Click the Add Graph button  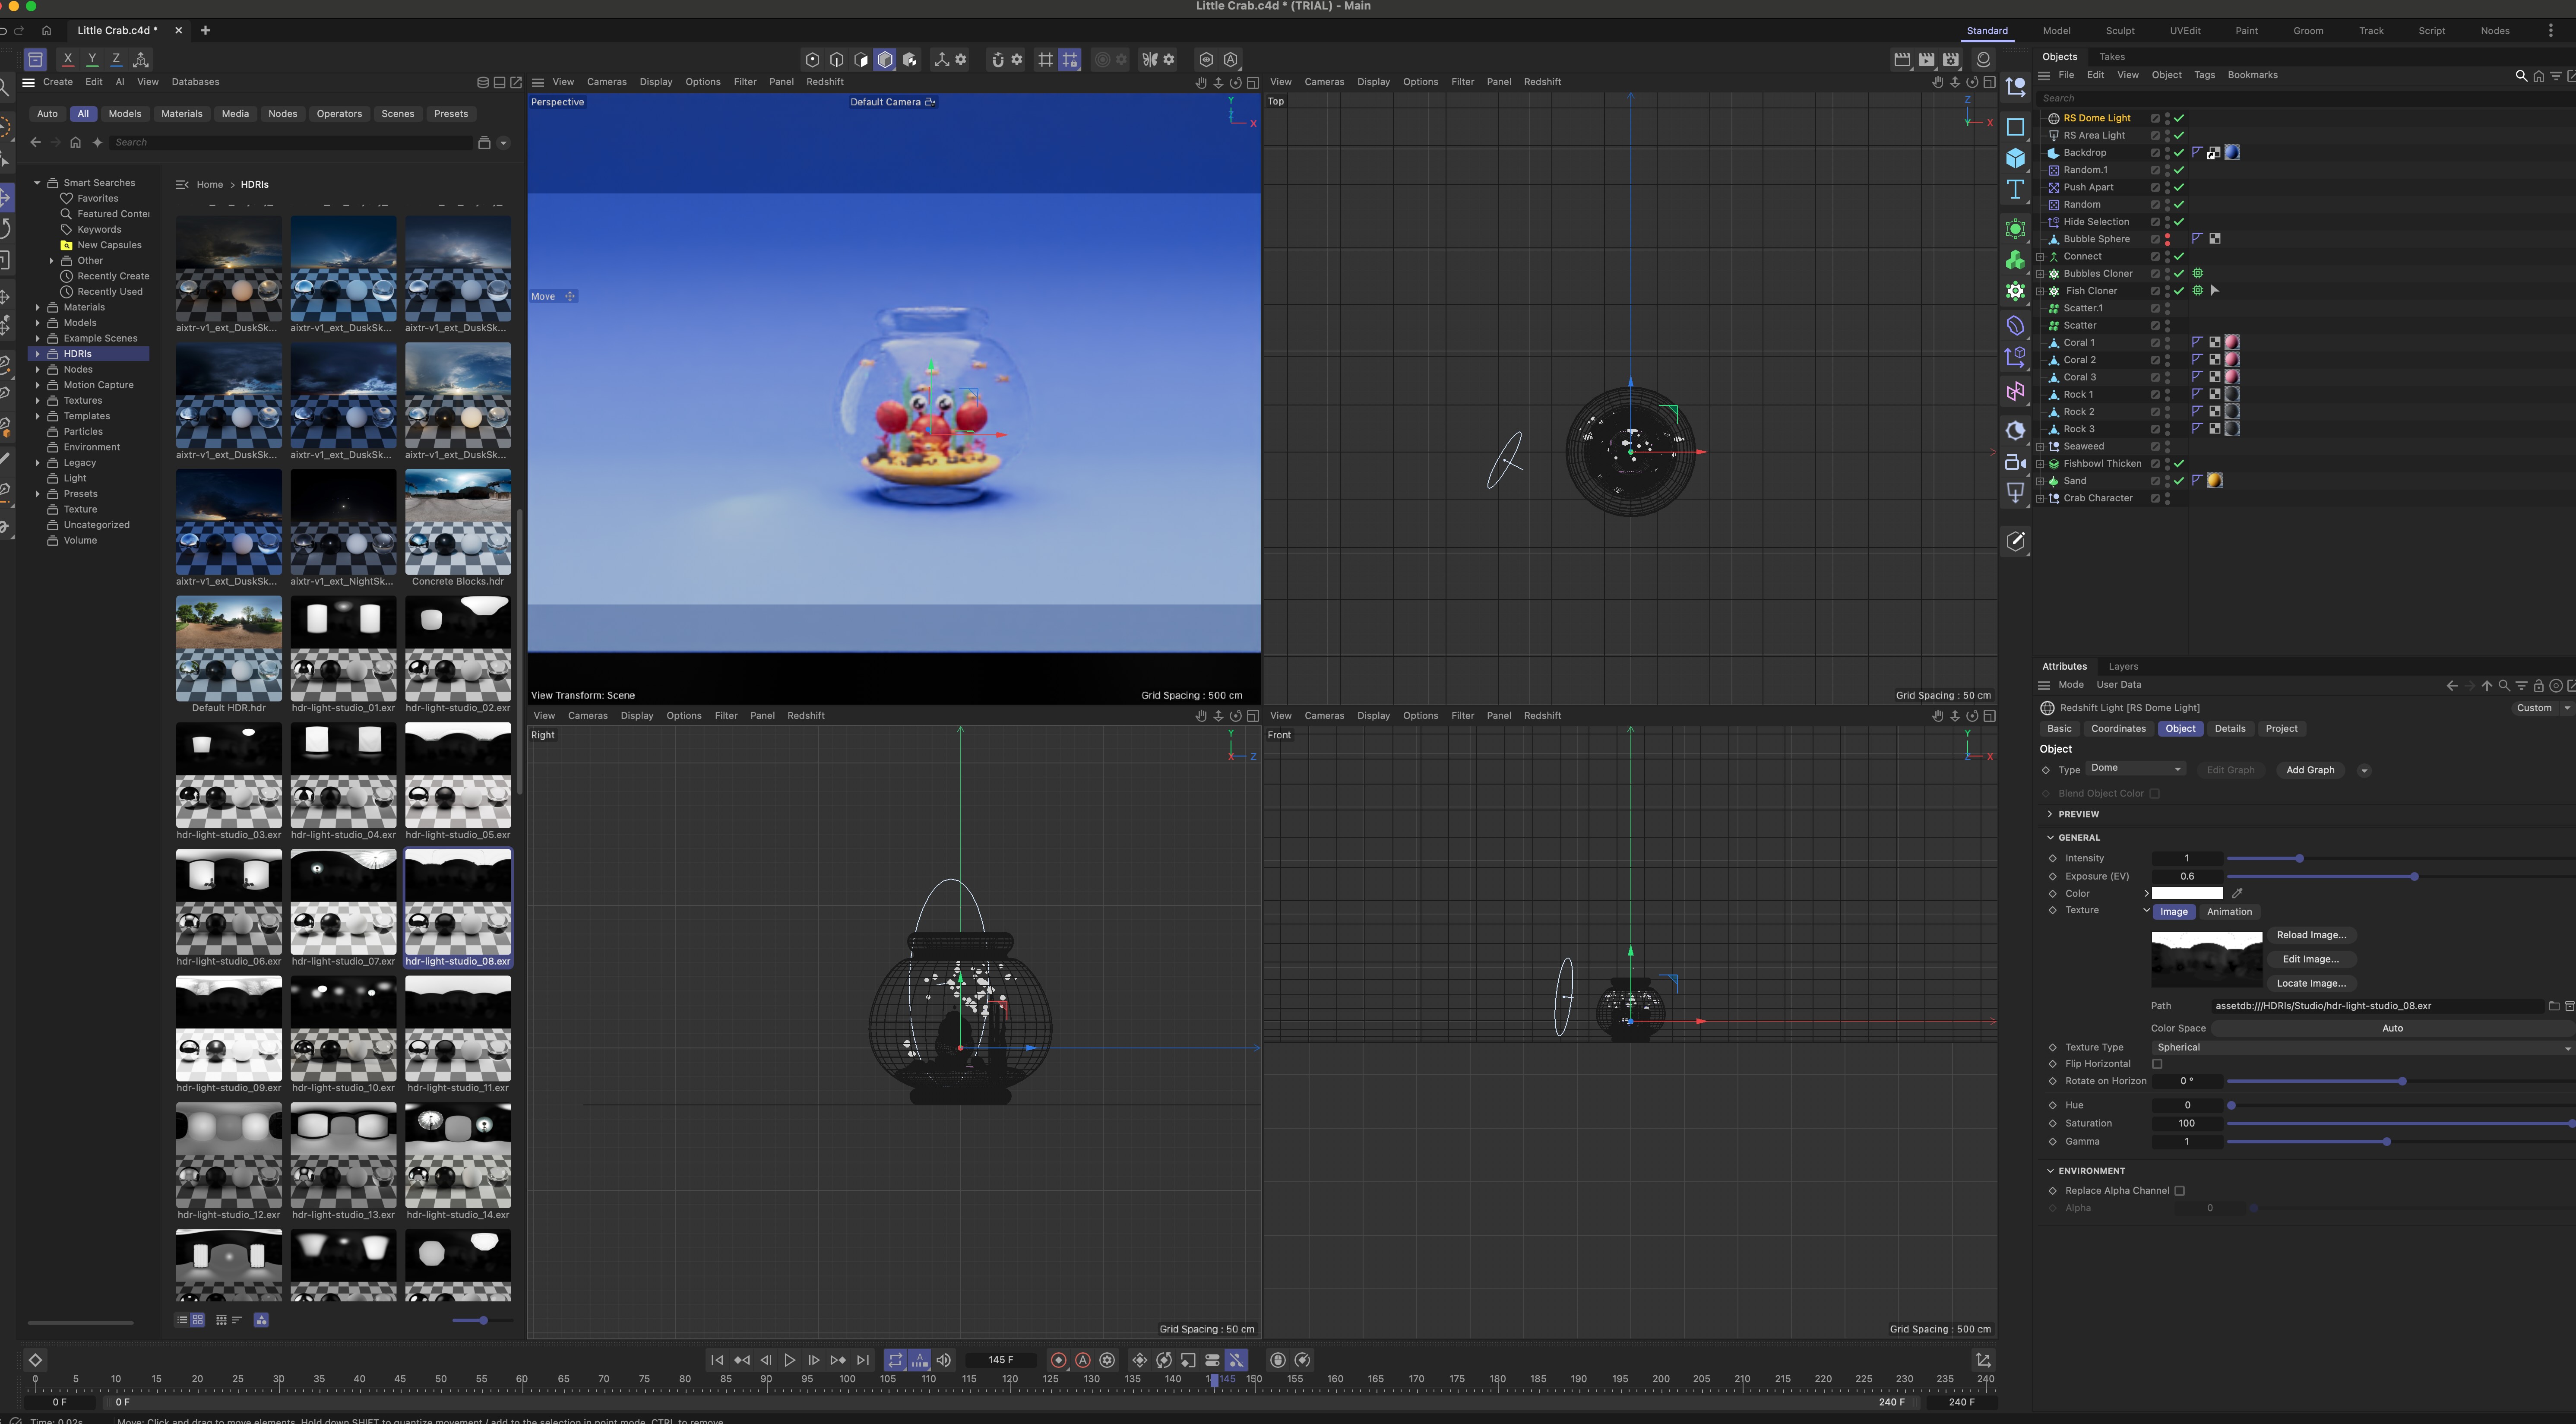(x=2310, y=770)
